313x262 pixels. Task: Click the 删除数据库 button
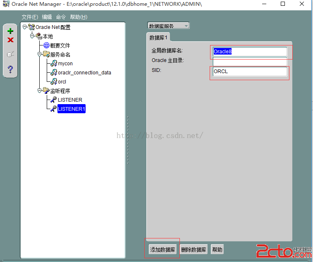tap(194, 250)
